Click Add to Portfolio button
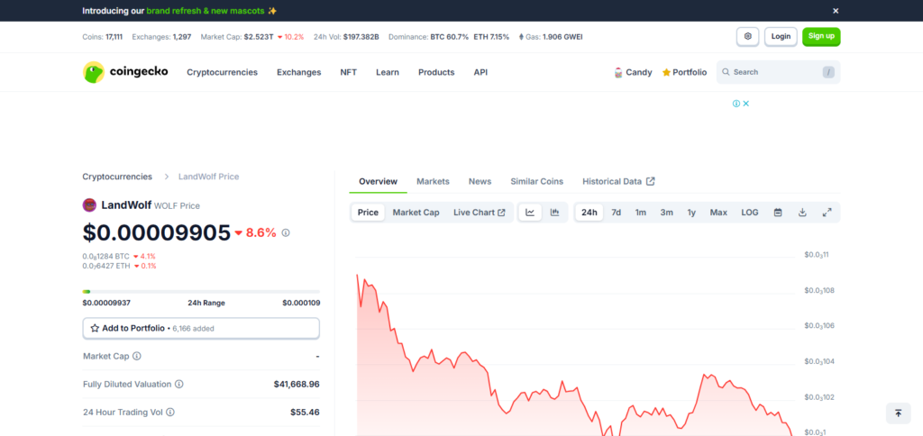This screenshot has width=923, height=436. pos(201,328)
